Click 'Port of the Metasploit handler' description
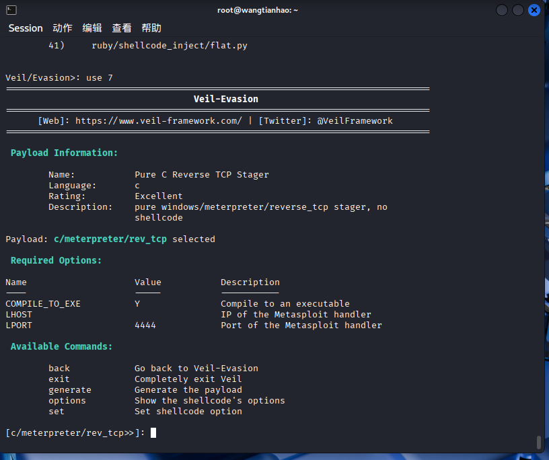Viewport: 549px width, 460px height. pyautogui.click(x=301, y=325)
